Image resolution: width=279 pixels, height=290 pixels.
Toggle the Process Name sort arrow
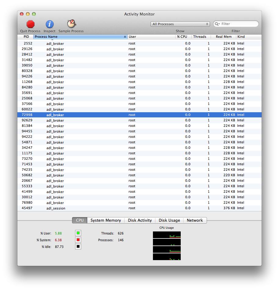[x=125, y=37]
